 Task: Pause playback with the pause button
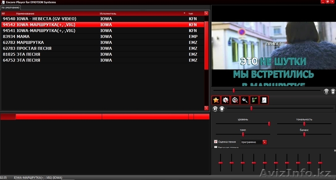point(326,91)
